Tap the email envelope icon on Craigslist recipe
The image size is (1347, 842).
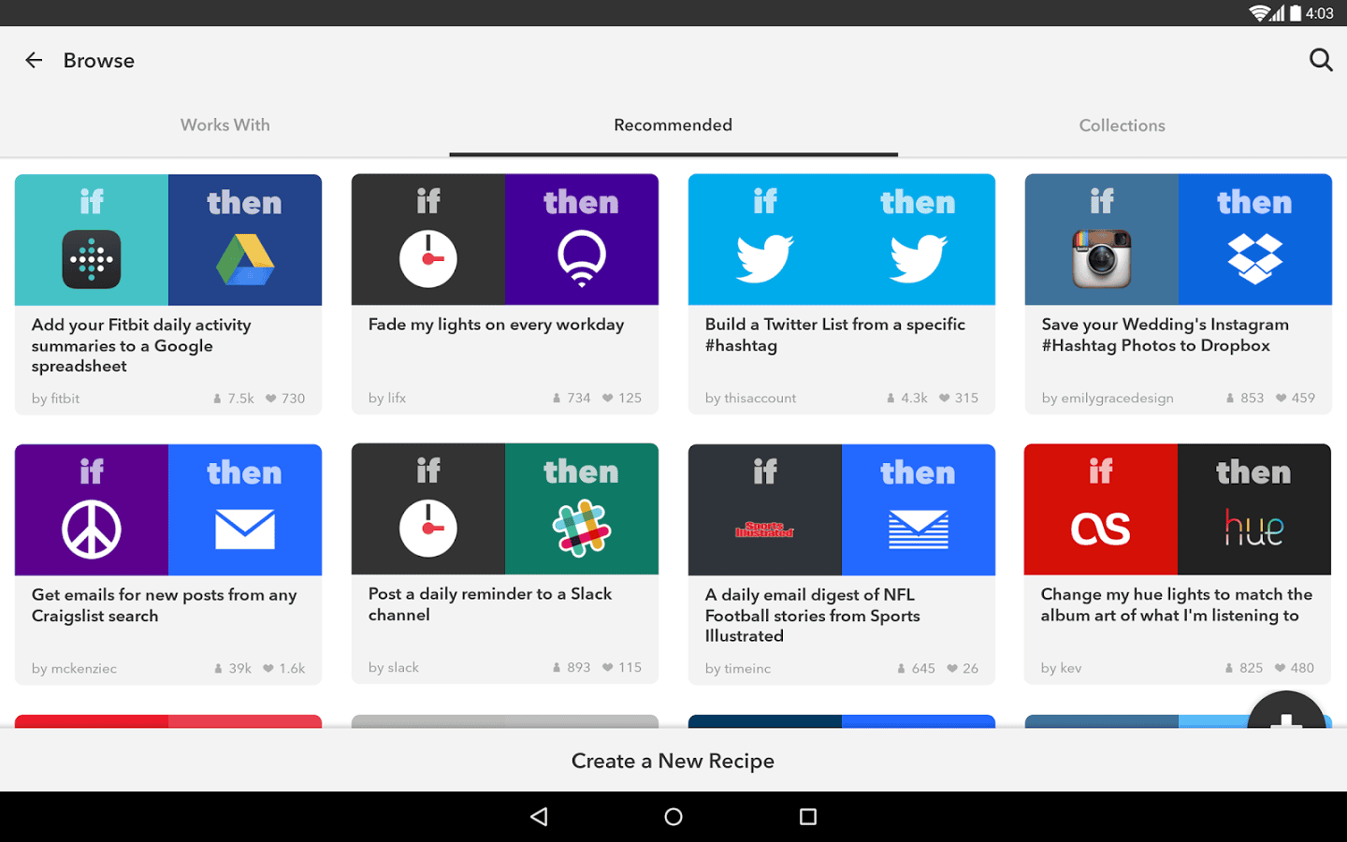click(245, 530)
